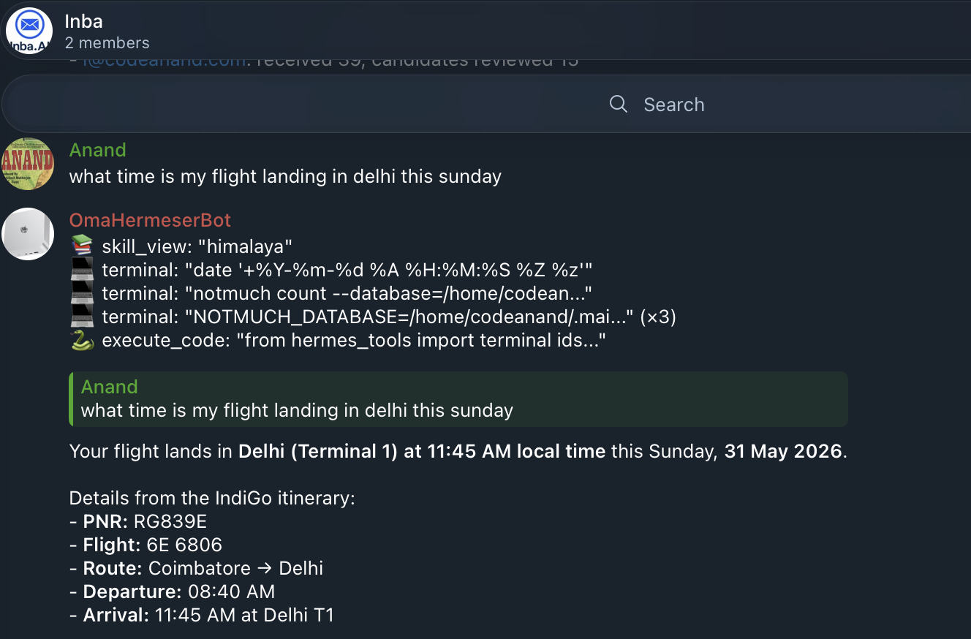971x639 pixels.
Task: Open the Inba chat title header
Action: pos(83,21)
